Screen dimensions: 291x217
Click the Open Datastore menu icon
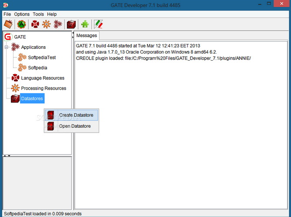tap(50, 126)
